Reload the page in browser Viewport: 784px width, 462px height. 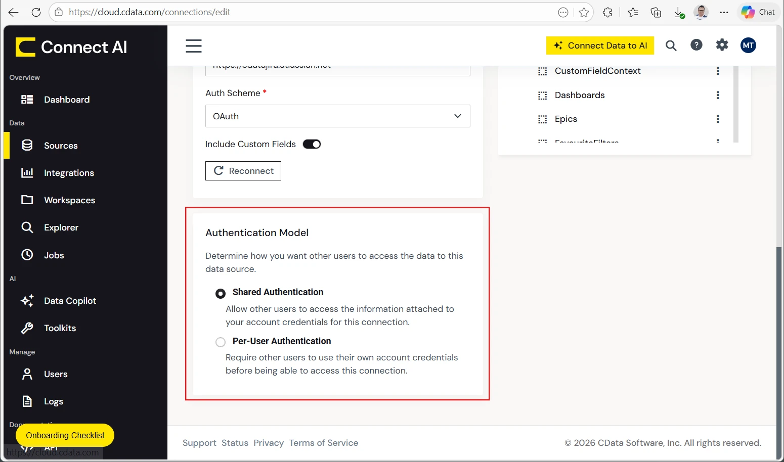(x=36, y=12)
